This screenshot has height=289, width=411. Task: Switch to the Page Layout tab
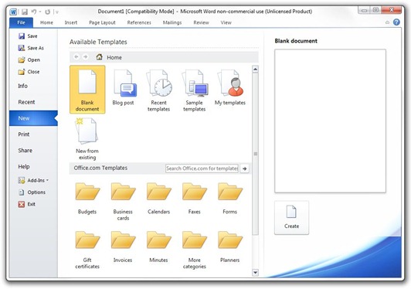pyautogui.click(x=102, y=22)
